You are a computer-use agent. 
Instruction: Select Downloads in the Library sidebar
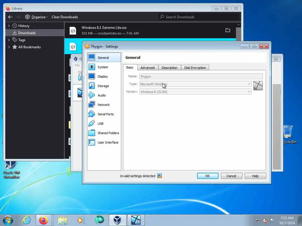pyautogui.click(x=35, y=33)
